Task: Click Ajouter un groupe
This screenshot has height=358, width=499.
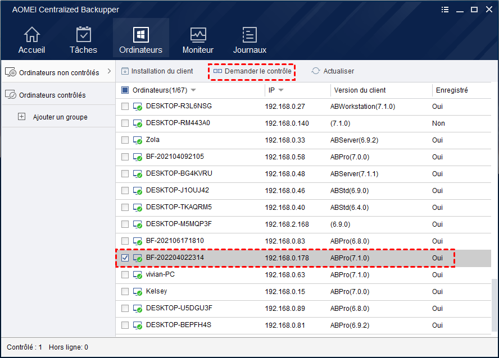Action: coord(60,117)
